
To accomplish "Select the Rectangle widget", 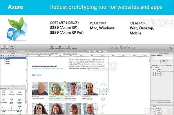I will (x=19, y=93).
